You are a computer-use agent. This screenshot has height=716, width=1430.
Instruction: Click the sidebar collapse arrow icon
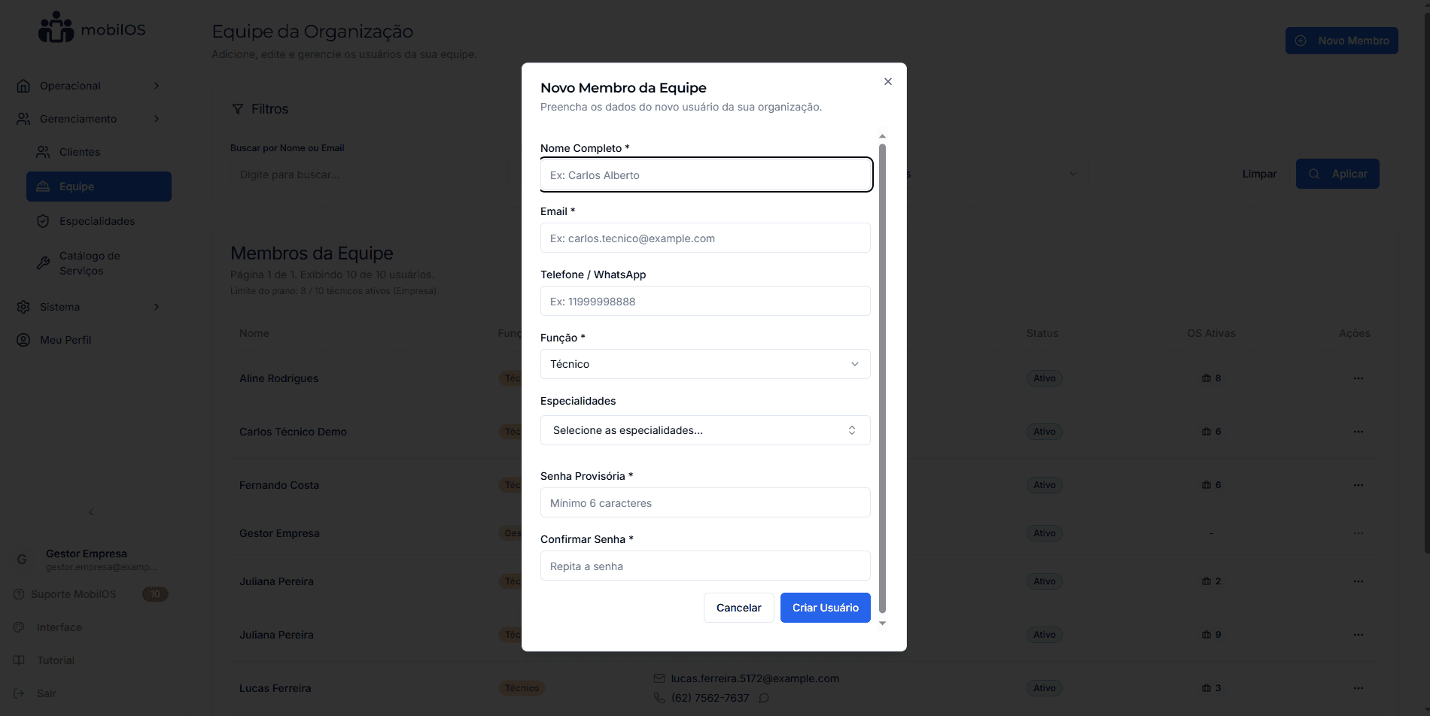coord(91,512)
